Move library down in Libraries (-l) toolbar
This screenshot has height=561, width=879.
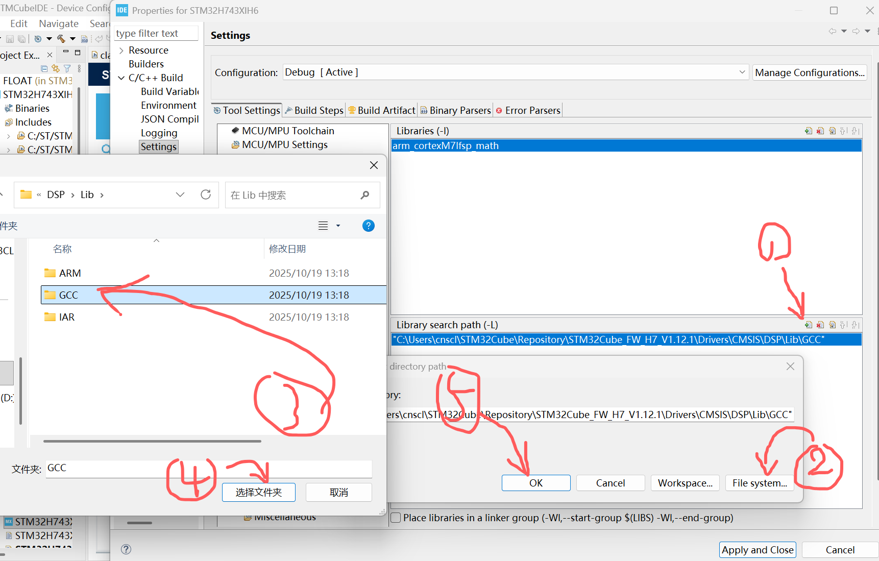(856, 131)
